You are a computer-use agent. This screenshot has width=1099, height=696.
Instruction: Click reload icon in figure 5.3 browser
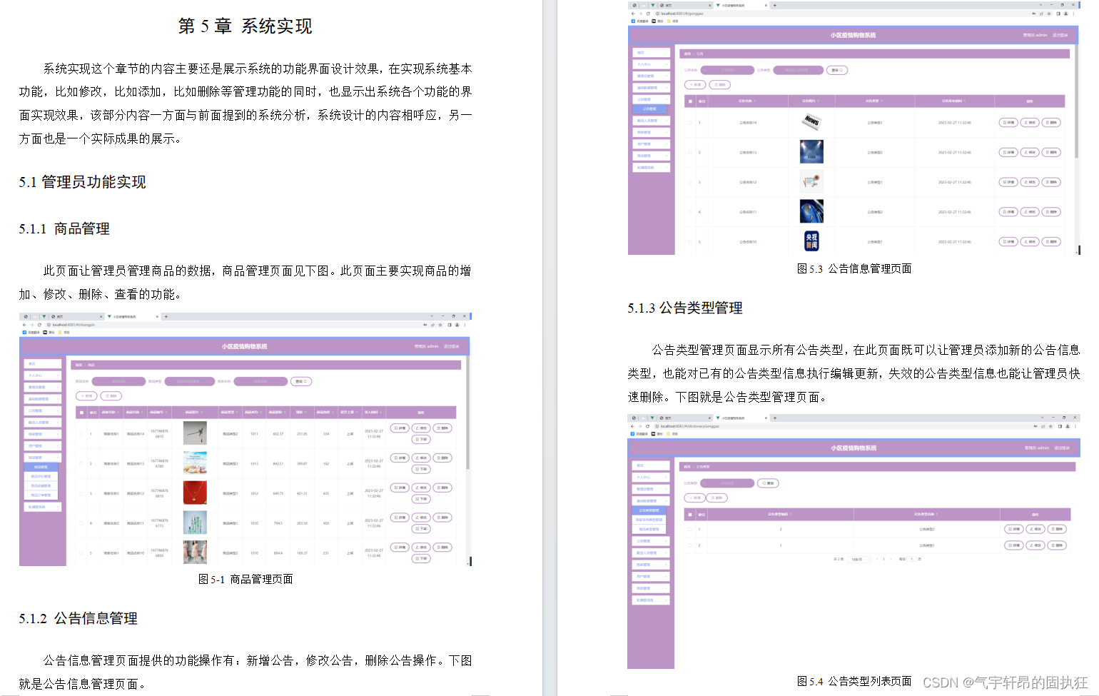[x=648, y=14]
